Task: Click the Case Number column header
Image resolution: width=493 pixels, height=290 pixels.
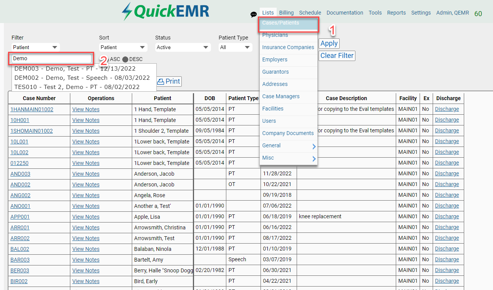Action: pyautogui.click(x=39, y=98)
